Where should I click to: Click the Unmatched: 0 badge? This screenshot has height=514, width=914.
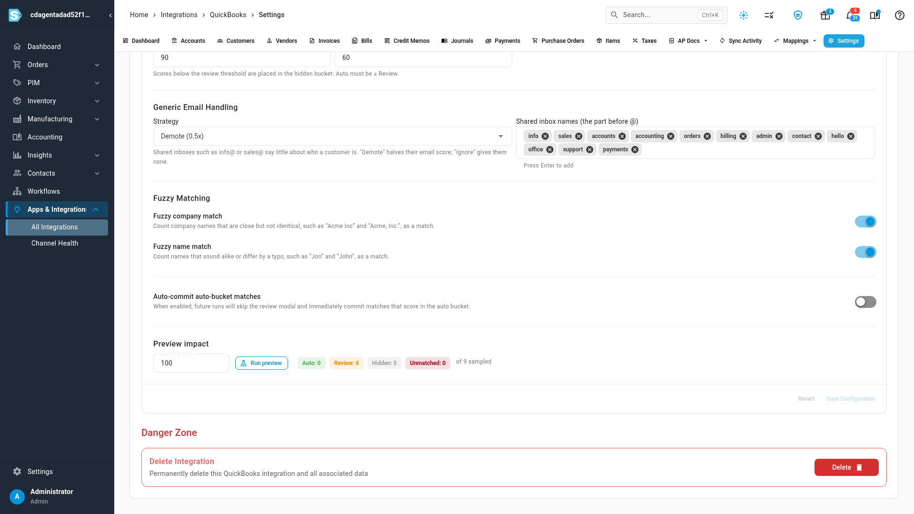click(x=427, y=363)
